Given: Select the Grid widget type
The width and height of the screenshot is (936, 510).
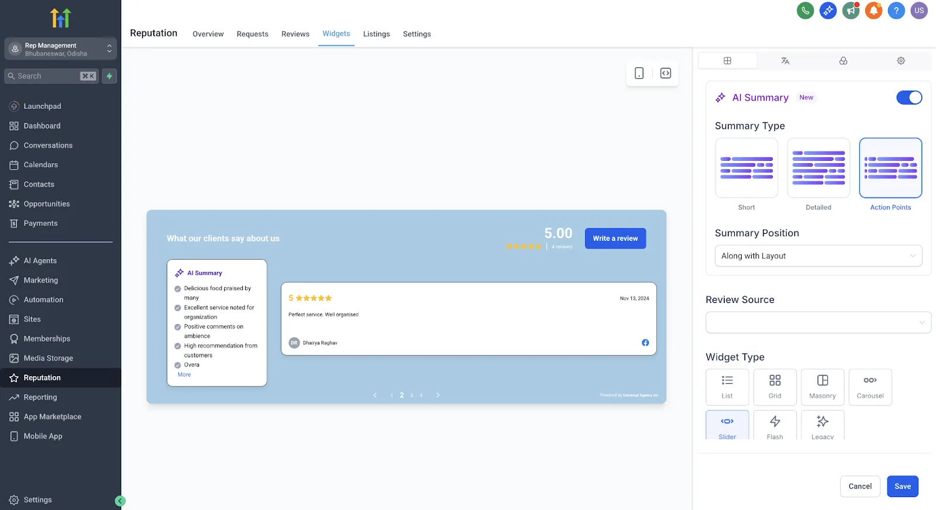Looking at the screenshot, I should pyautogui.click(x=775, y=387).
